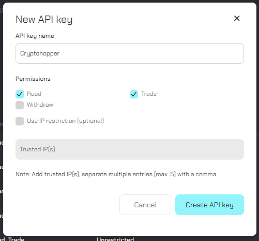The image size is (259, 241).
Task: Click the "API key name" field label
Action: (x=35, y=36)
